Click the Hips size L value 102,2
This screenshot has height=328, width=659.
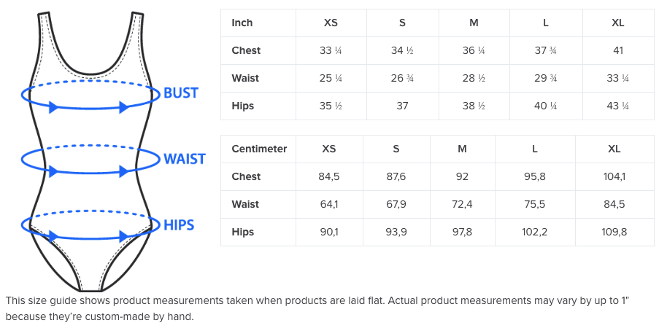pos(535,232)
